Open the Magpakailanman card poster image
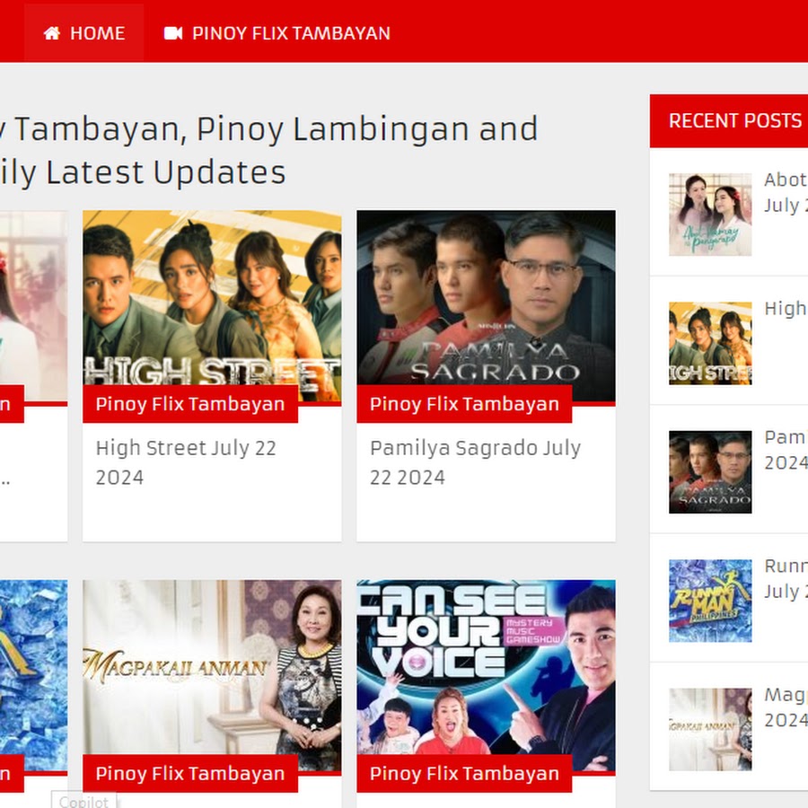 pos(212,675)
